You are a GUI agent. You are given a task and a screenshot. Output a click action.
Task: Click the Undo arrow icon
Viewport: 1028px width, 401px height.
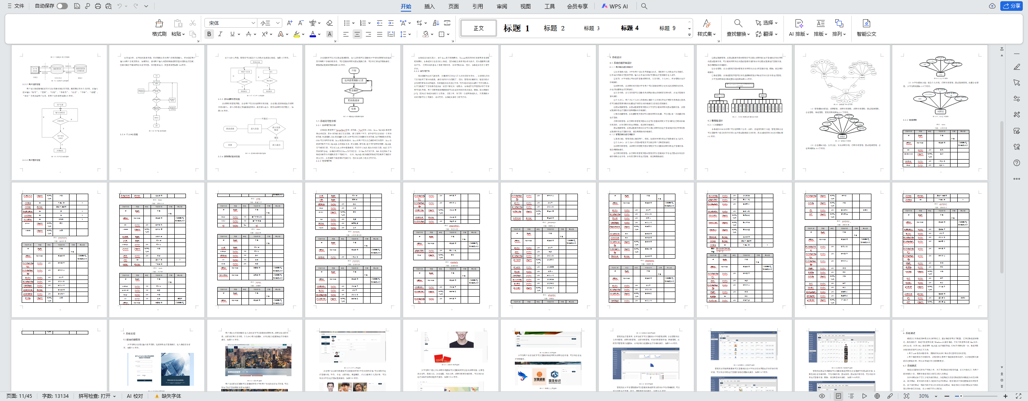click(120, 6)
